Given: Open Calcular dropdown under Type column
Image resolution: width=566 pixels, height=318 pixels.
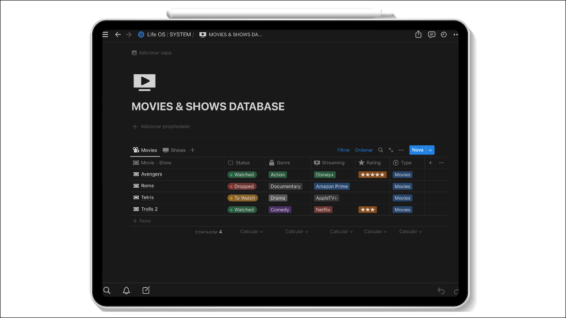Looking at the screenshot, I should 411,231.
